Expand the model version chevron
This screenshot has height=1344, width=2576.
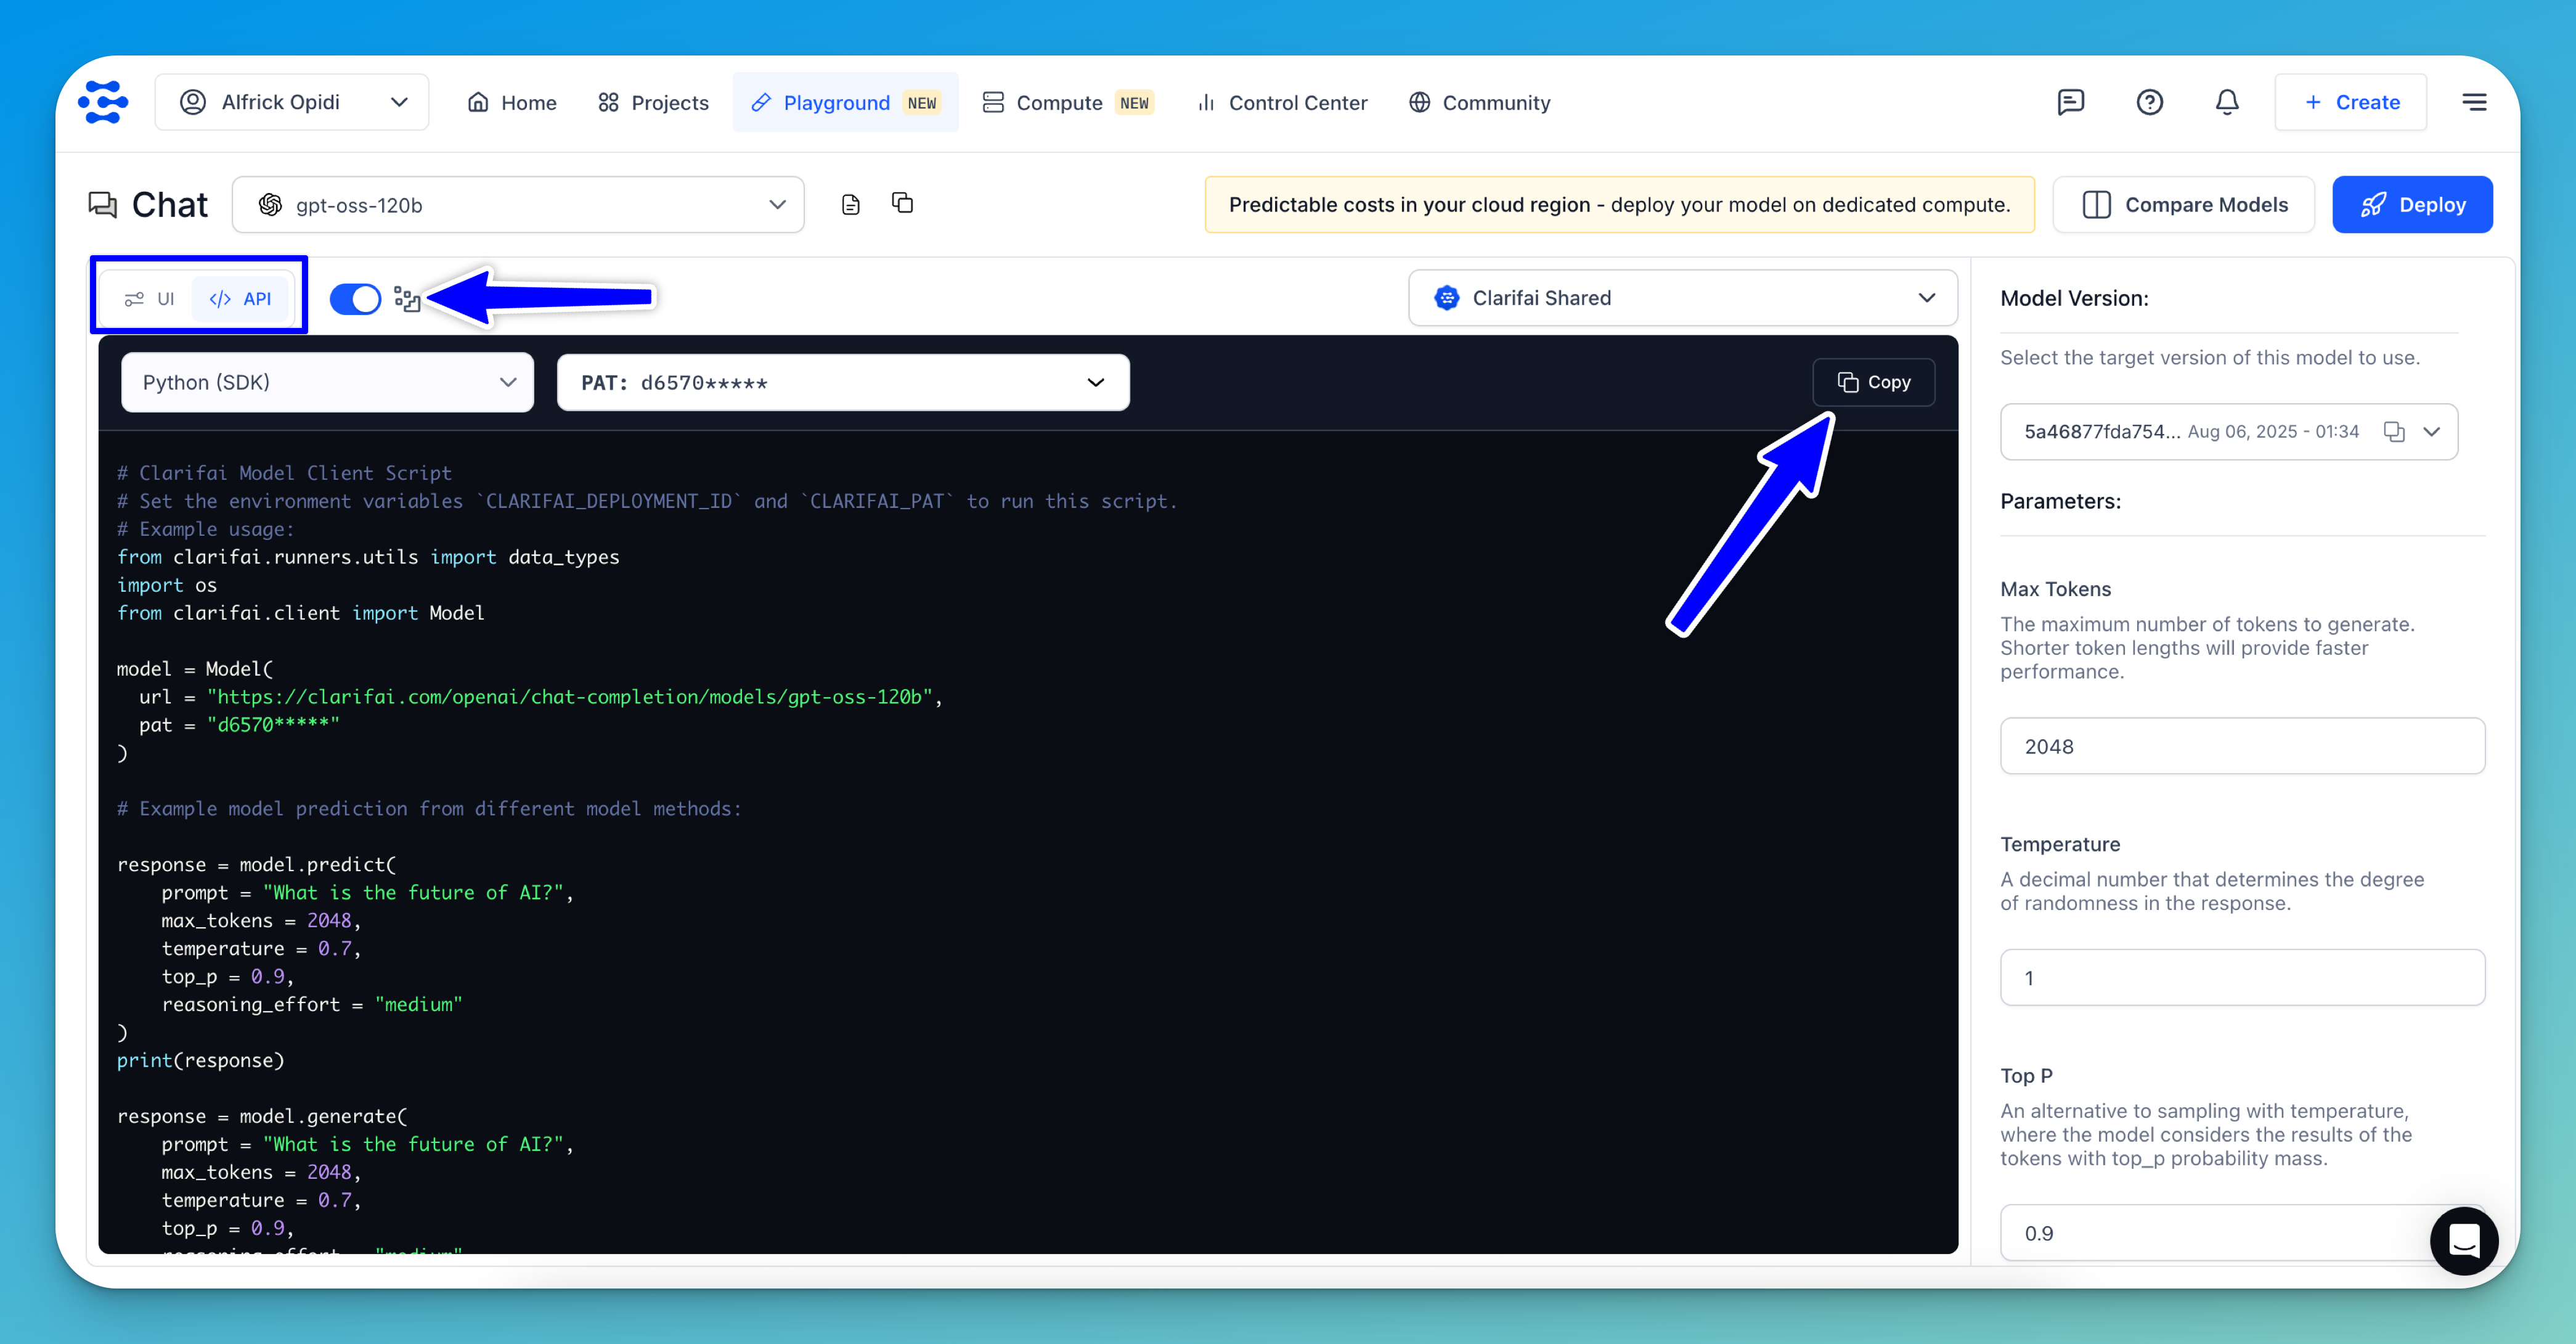click(x=2432, y=432)
